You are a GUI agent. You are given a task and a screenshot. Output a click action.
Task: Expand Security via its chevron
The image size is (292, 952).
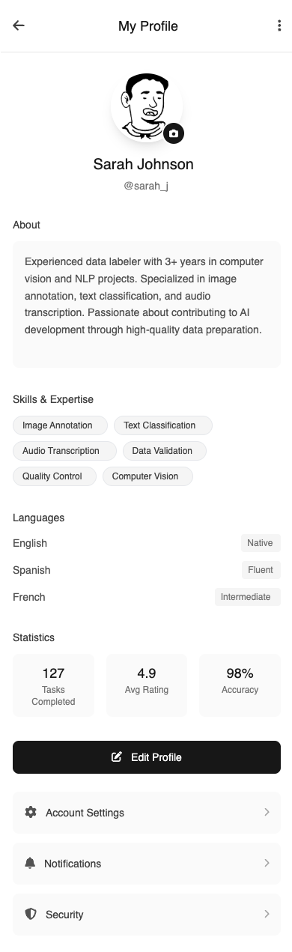point(267,915)
